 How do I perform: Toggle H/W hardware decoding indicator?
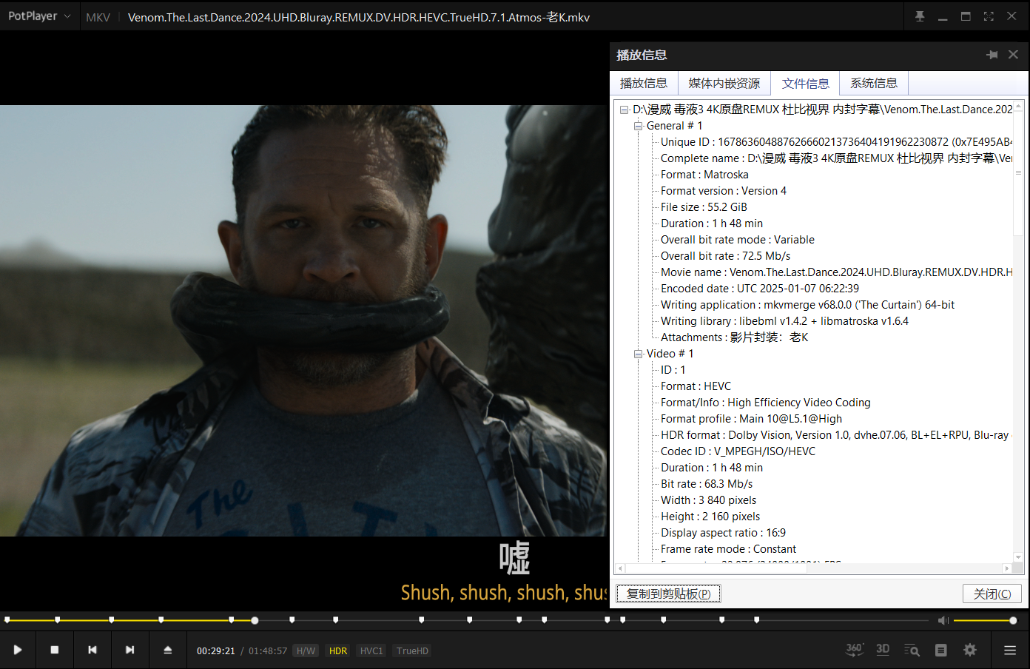(x=306, y=651)
